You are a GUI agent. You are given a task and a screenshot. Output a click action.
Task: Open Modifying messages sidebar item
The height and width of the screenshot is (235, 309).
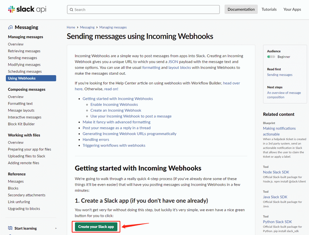pos(24,65)
